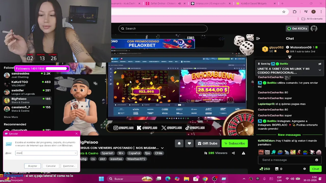The height and width of the screenshot is (183, 326).
Task: Mute the Chilevisión tab audio icon
Action: tap(179, 4)
